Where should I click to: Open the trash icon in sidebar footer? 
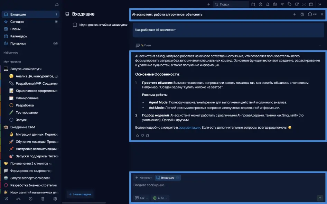click(43, 199)
